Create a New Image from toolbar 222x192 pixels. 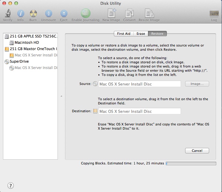(x=111, y=13)
